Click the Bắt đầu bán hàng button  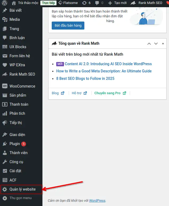pos(68,26)
